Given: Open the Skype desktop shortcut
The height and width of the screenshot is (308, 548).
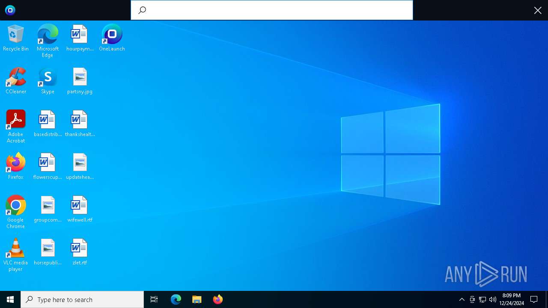Looking at the screenshot, I should 48,80.
